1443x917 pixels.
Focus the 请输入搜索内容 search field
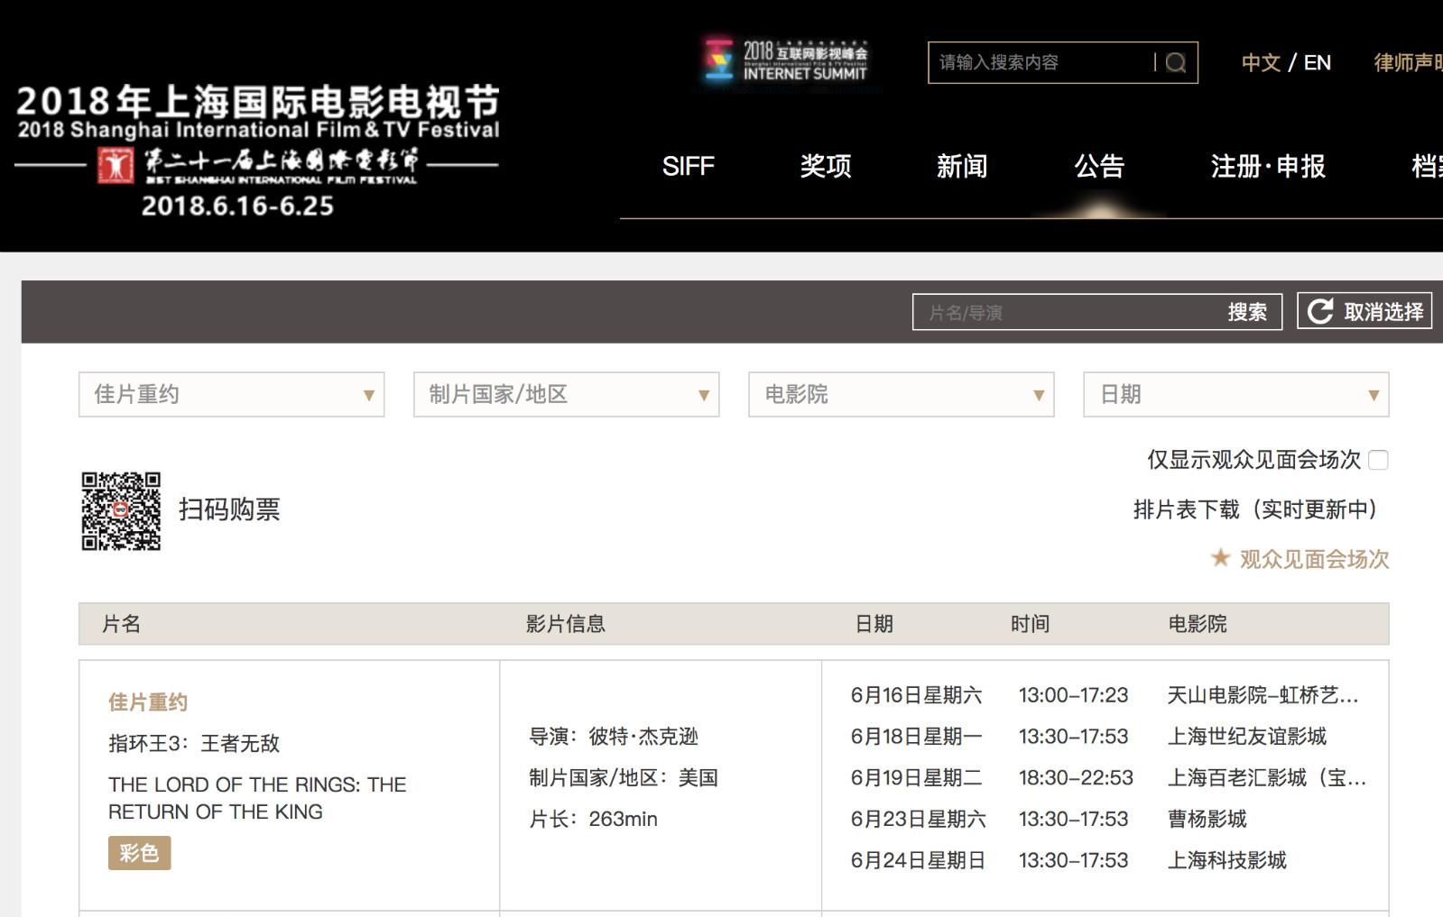tap(1042, 62)
